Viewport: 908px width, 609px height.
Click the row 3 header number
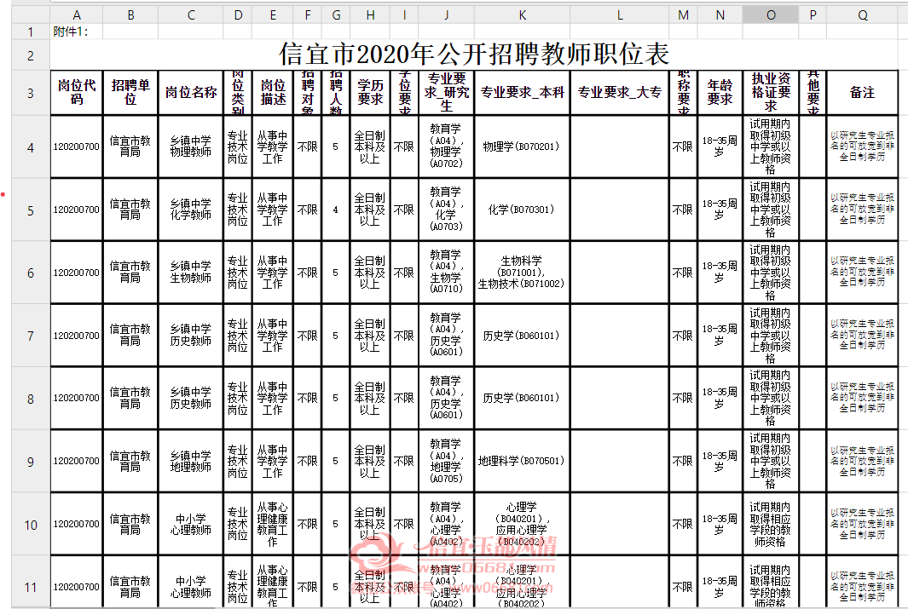(31, 93)
